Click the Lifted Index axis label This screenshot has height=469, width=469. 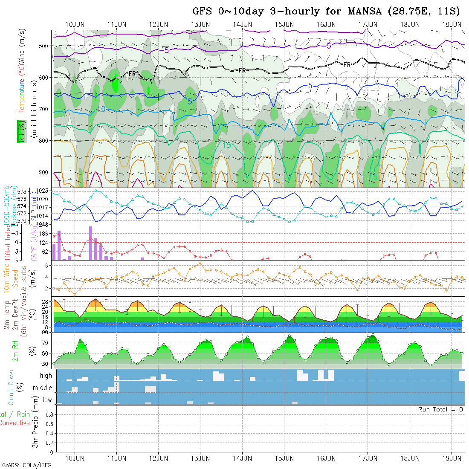click(8, 243)
